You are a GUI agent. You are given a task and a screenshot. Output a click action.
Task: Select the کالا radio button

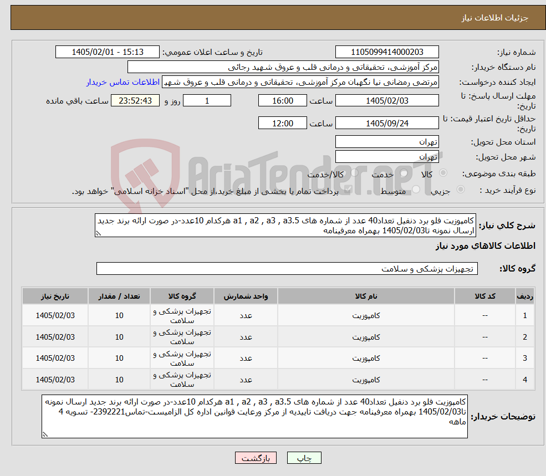click(x=443, y=173)
